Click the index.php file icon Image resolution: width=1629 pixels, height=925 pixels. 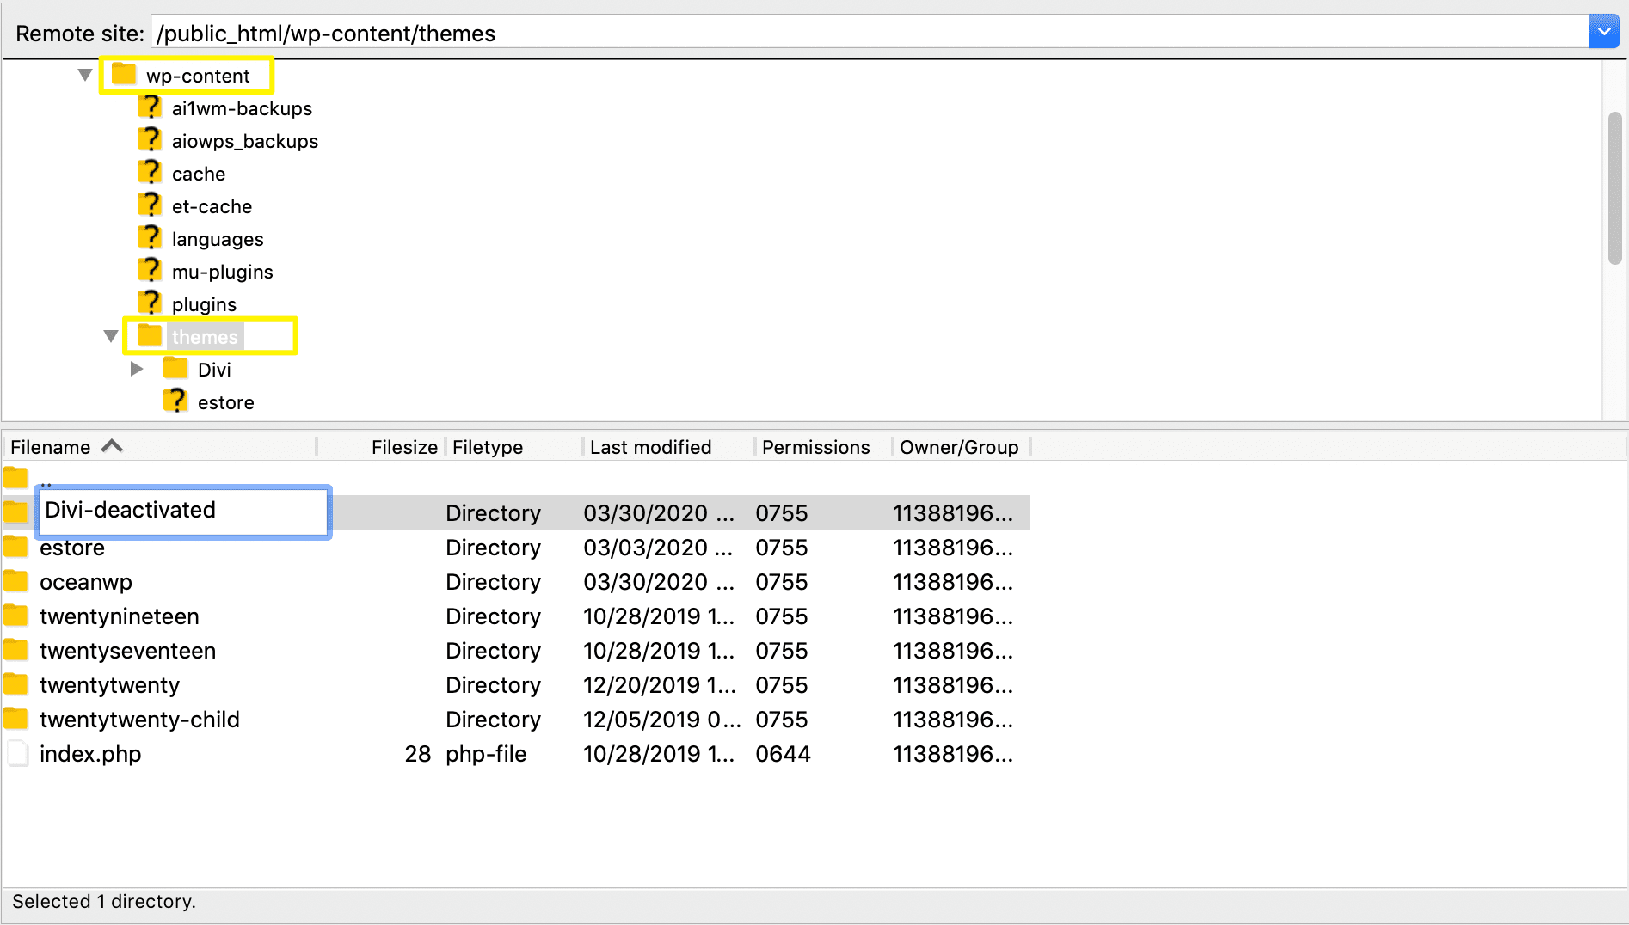pos(16,753)
